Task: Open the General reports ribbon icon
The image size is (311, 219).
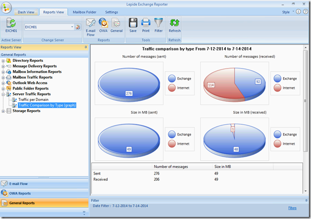Action: [x=116, y=23]
